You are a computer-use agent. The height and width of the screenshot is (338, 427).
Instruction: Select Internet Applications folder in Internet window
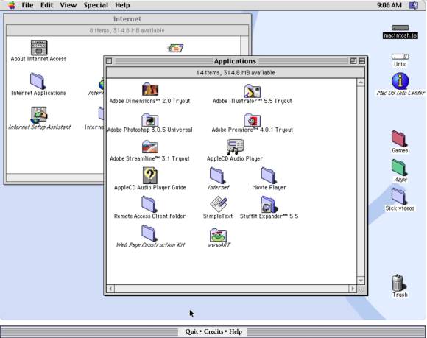coord(38,81)
